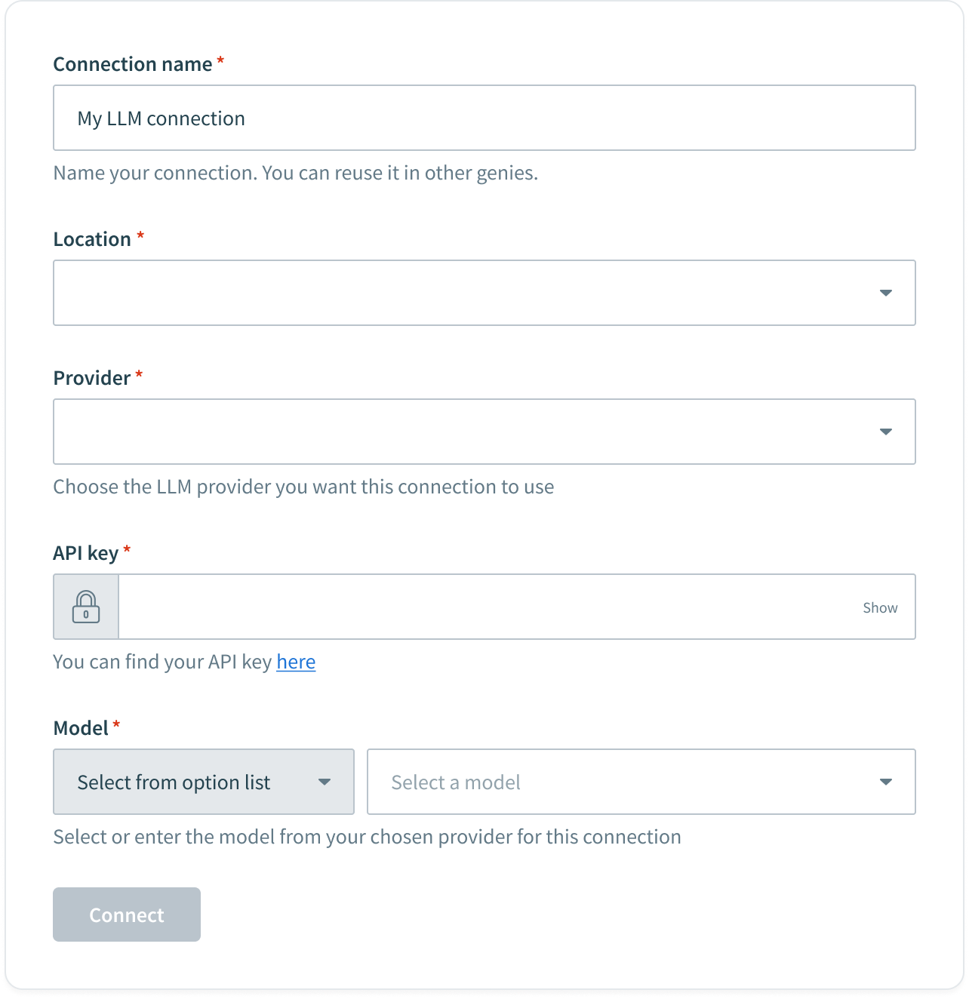The height and width of the screenshot is (999, 969).
Task: Open the API key help link labeled here
Action: click(296, 661)
